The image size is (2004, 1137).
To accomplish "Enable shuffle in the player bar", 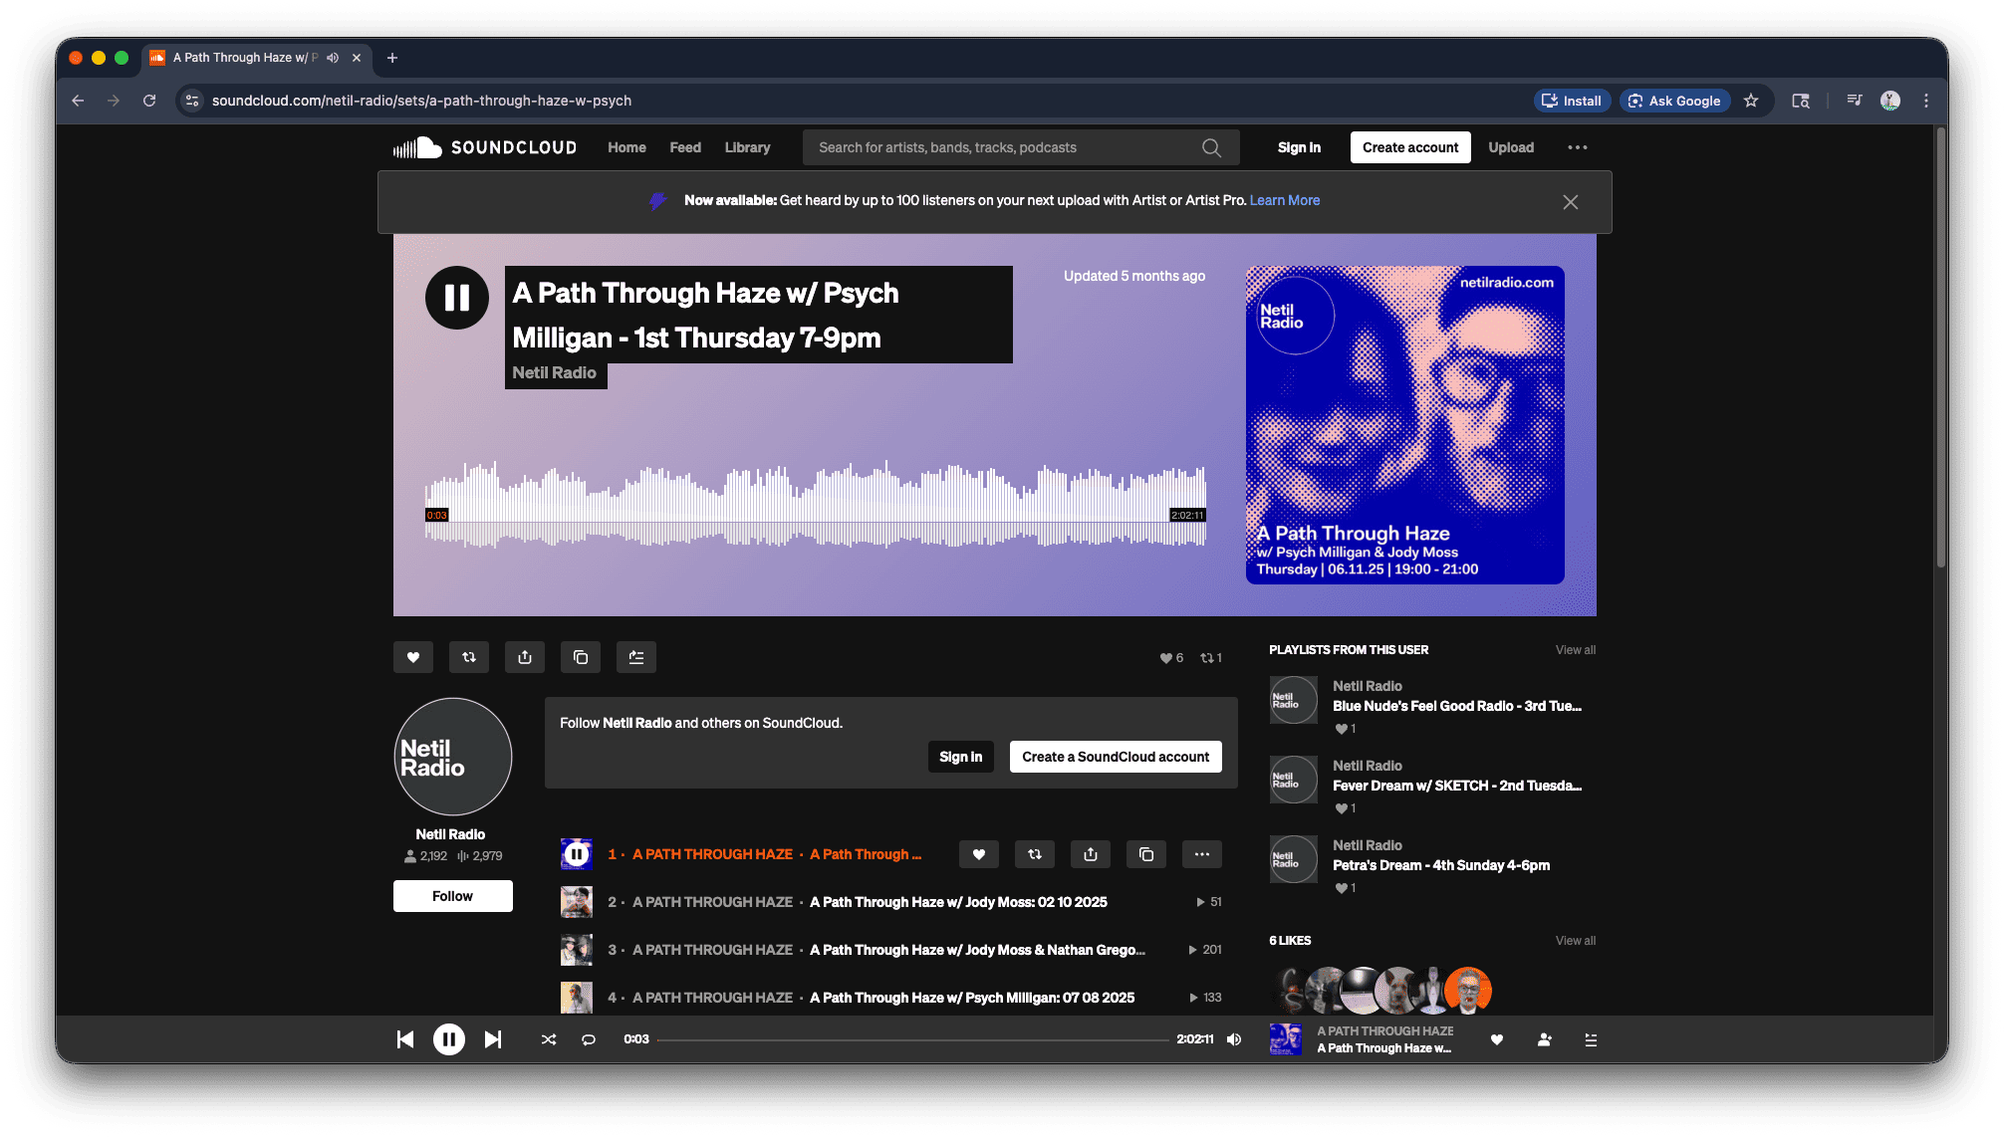I will pyautogui.click(x=548, y=1038).
